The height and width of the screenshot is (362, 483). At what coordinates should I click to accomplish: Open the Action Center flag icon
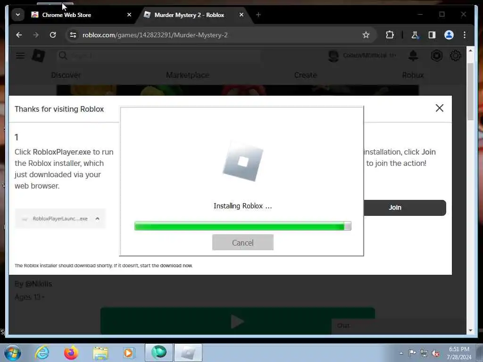412,353
